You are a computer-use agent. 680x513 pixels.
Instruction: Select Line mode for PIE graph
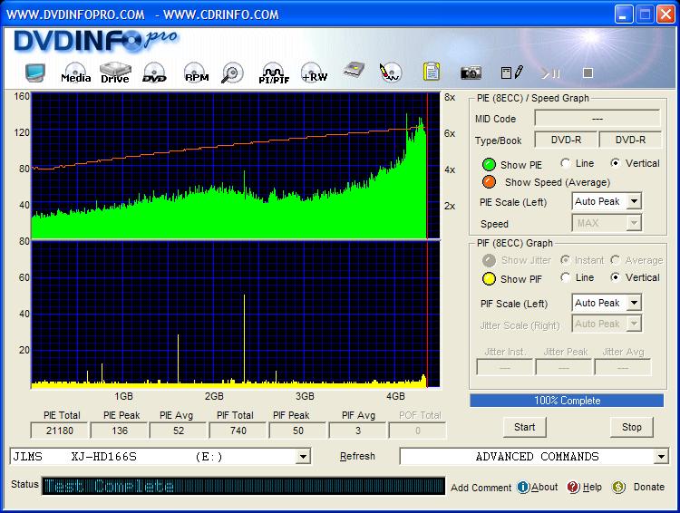tap(565, 163)
